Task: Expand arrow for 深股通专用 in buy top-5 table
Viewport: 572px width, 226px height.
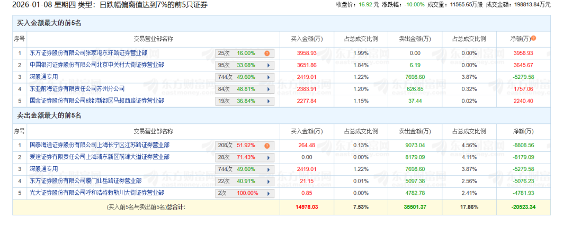Action: point(269,77)
